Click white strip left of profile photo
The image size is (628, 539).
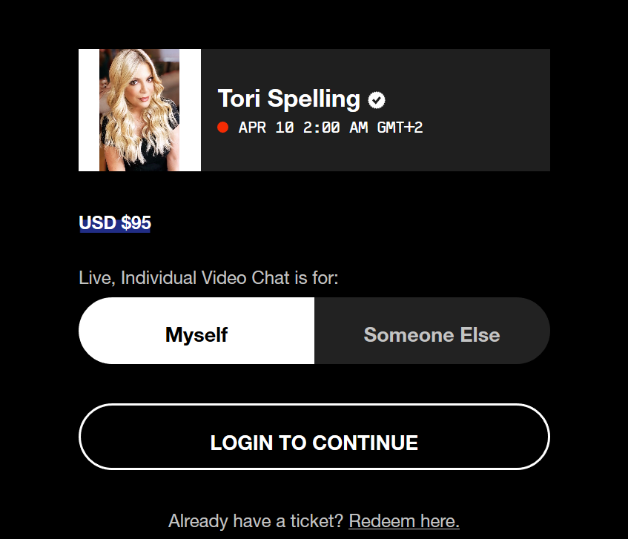click(88, 110)
